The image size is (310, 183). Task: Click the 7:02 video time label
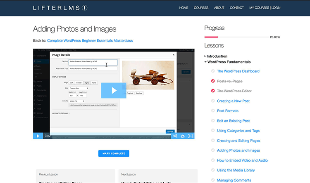point(48,136)
